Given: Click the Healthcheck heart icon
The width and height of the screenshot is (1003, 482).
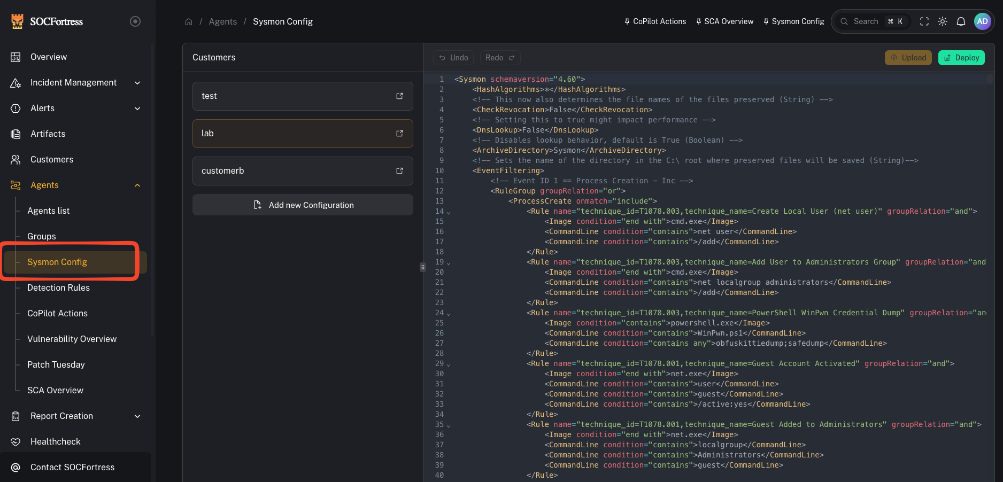Looking at the screenshot, I should [x=16, y=441].
